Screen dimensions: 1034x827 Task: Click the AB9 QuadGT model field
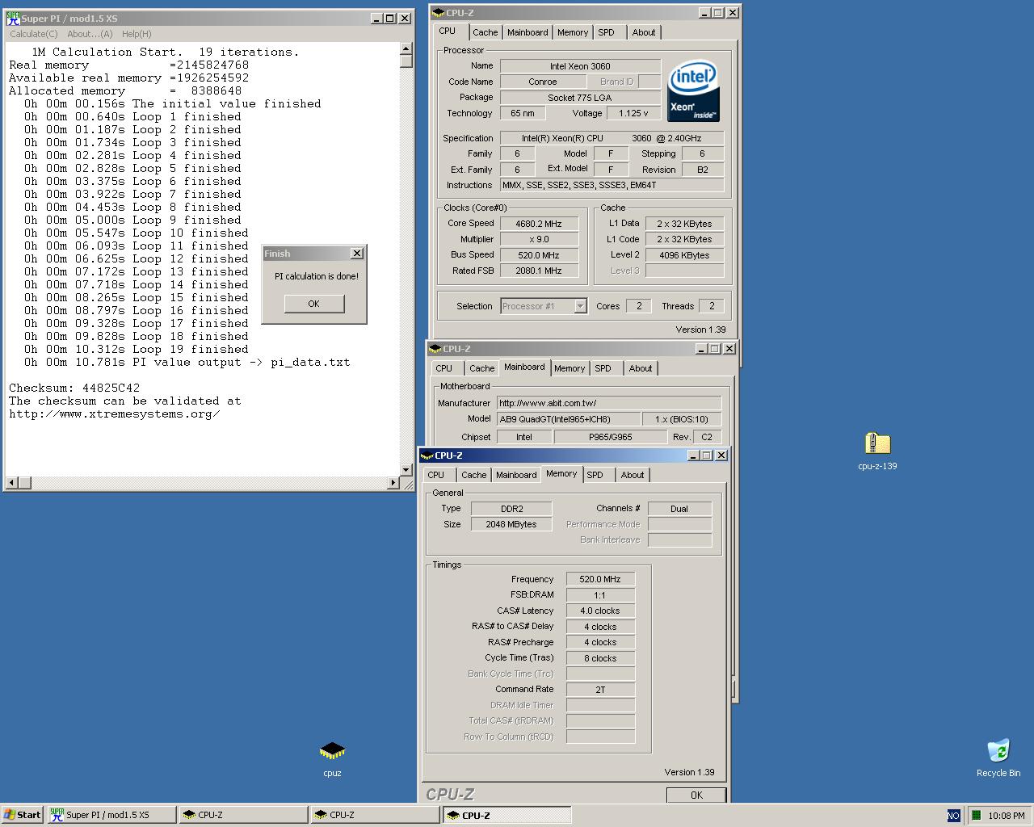[x=568, y=419]
